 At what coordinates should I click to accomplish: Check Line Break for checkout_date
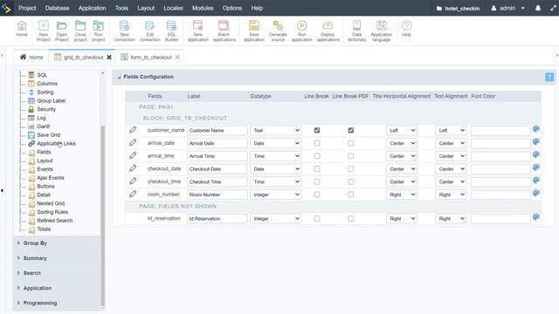coord(317,168)
